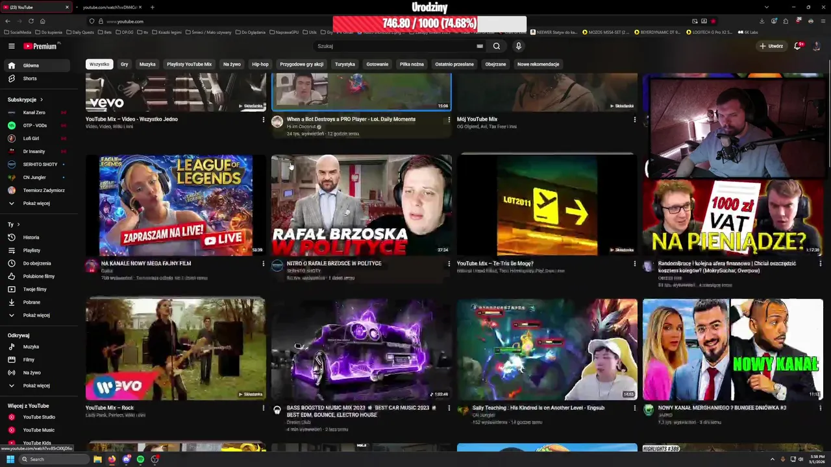Go to browser home page icon

pyautogui.click(x=42, y=21)
